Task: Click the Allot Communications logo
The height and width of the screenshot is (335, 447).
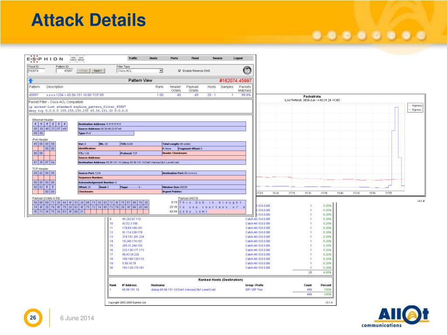Action: (395, 317)
